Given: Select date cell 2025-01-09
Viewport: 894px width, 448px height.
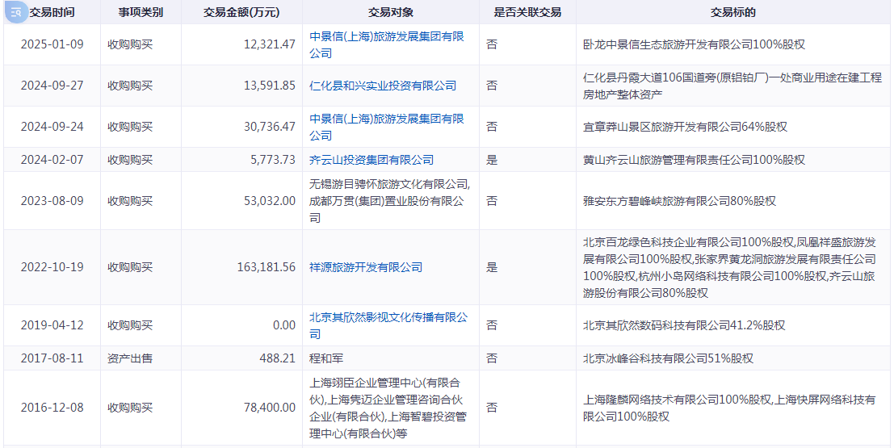Looking at the screenshot, I should point(52,45).
